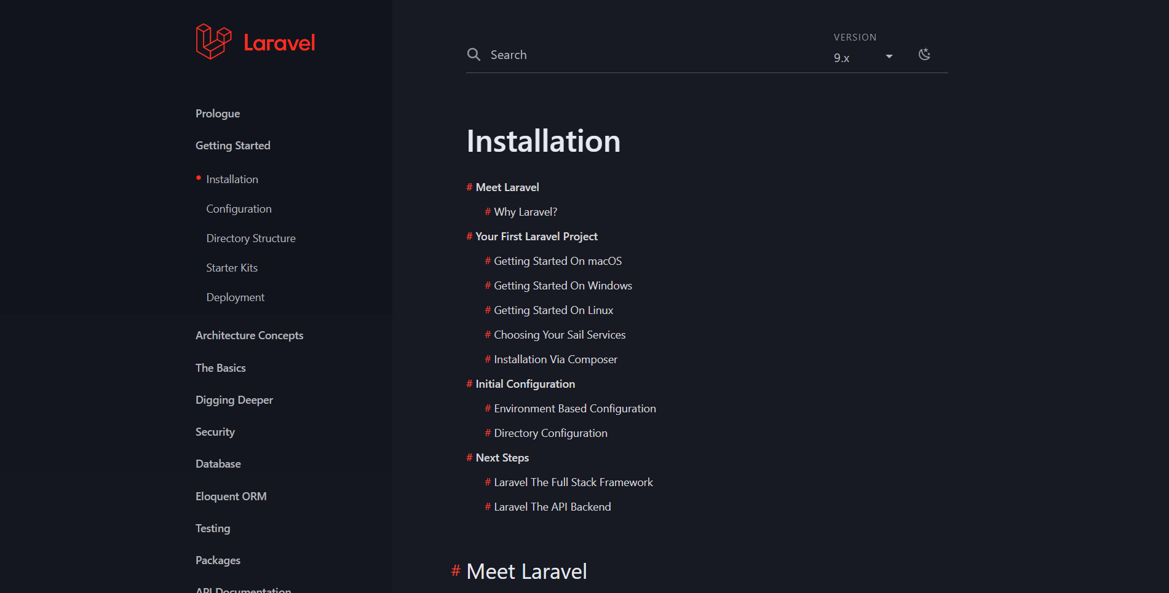Toggle dark mode moon icon
Viewport: 1169px width, 593px height.
click(x=924, y=54)
